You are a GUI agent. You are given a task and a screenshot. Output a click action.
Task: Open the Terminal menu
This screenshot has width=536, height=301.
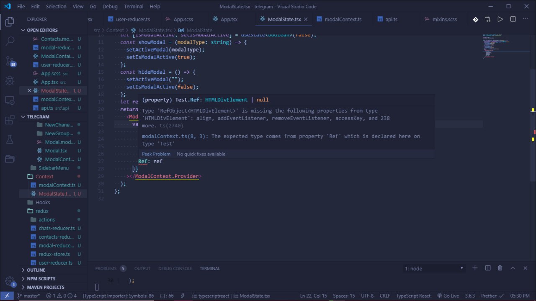134,6
